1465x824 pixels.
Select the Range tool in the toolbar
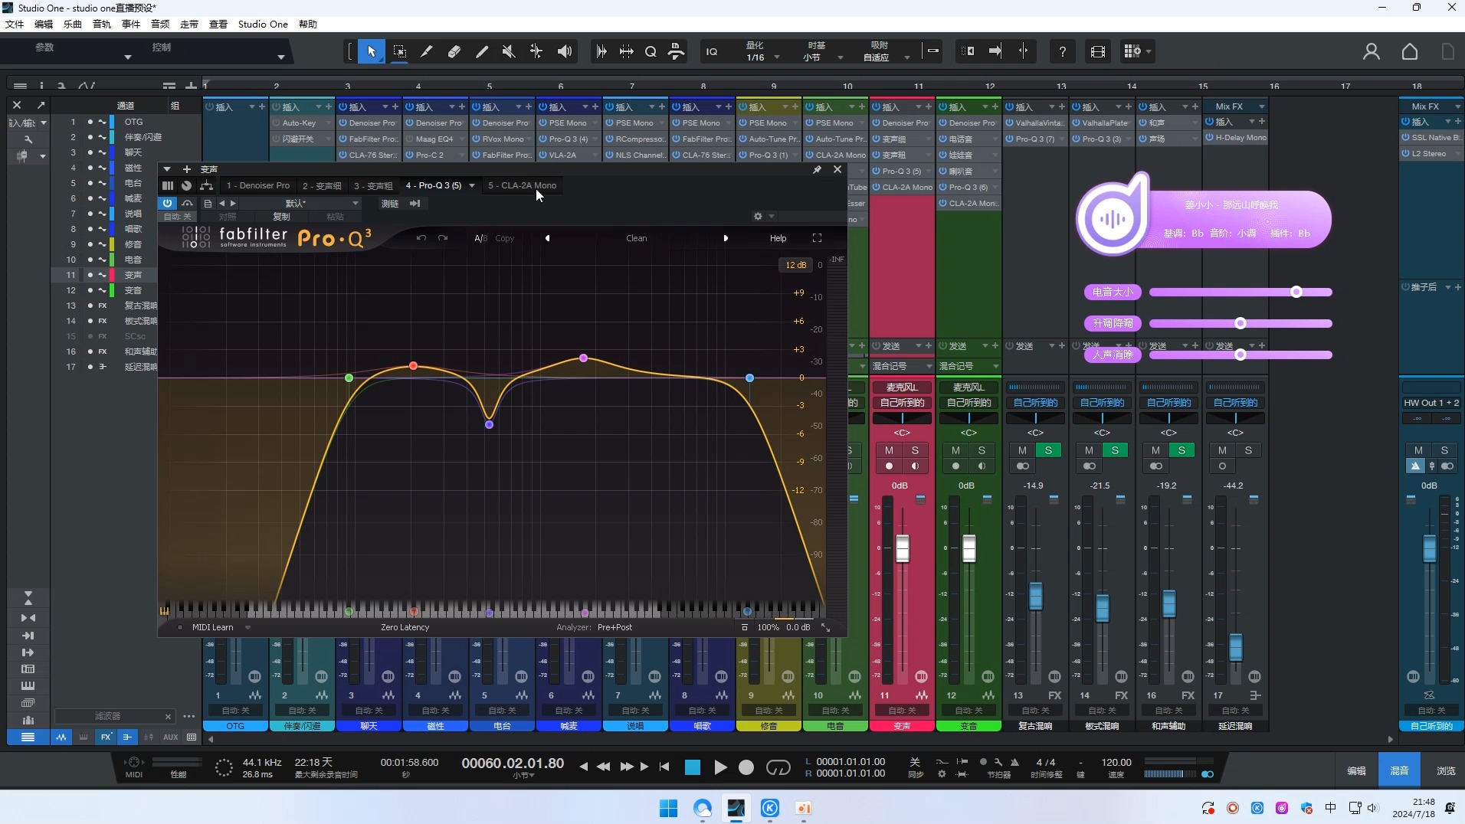coord(399,51)
